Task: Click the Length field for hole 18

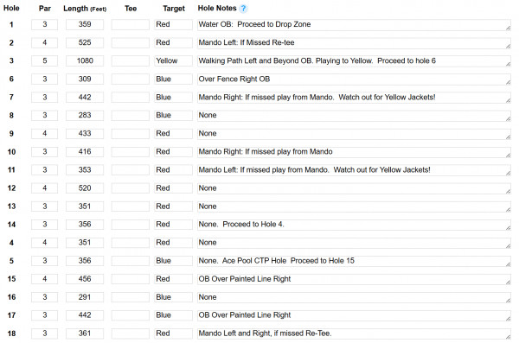Action: (85, 333)
